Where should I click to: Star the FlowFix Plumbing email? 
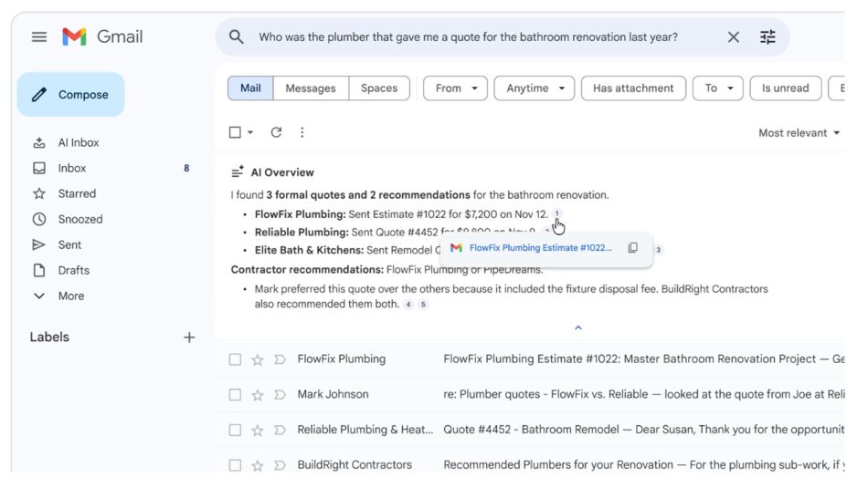pos(258,359)
